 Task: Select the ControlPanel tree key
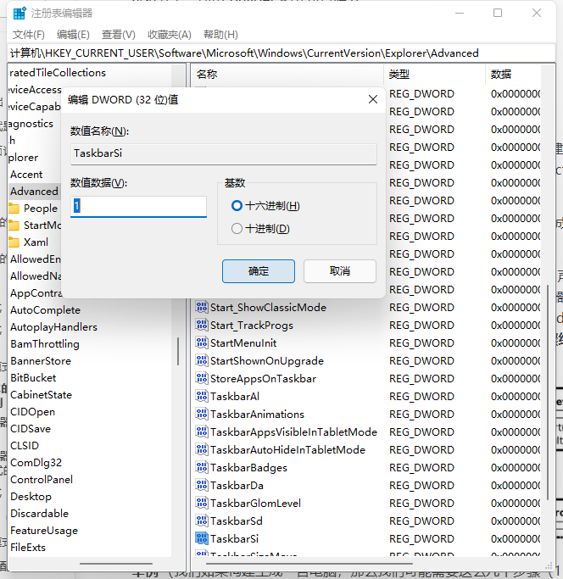pyautogui.click(x=42, y=479)
